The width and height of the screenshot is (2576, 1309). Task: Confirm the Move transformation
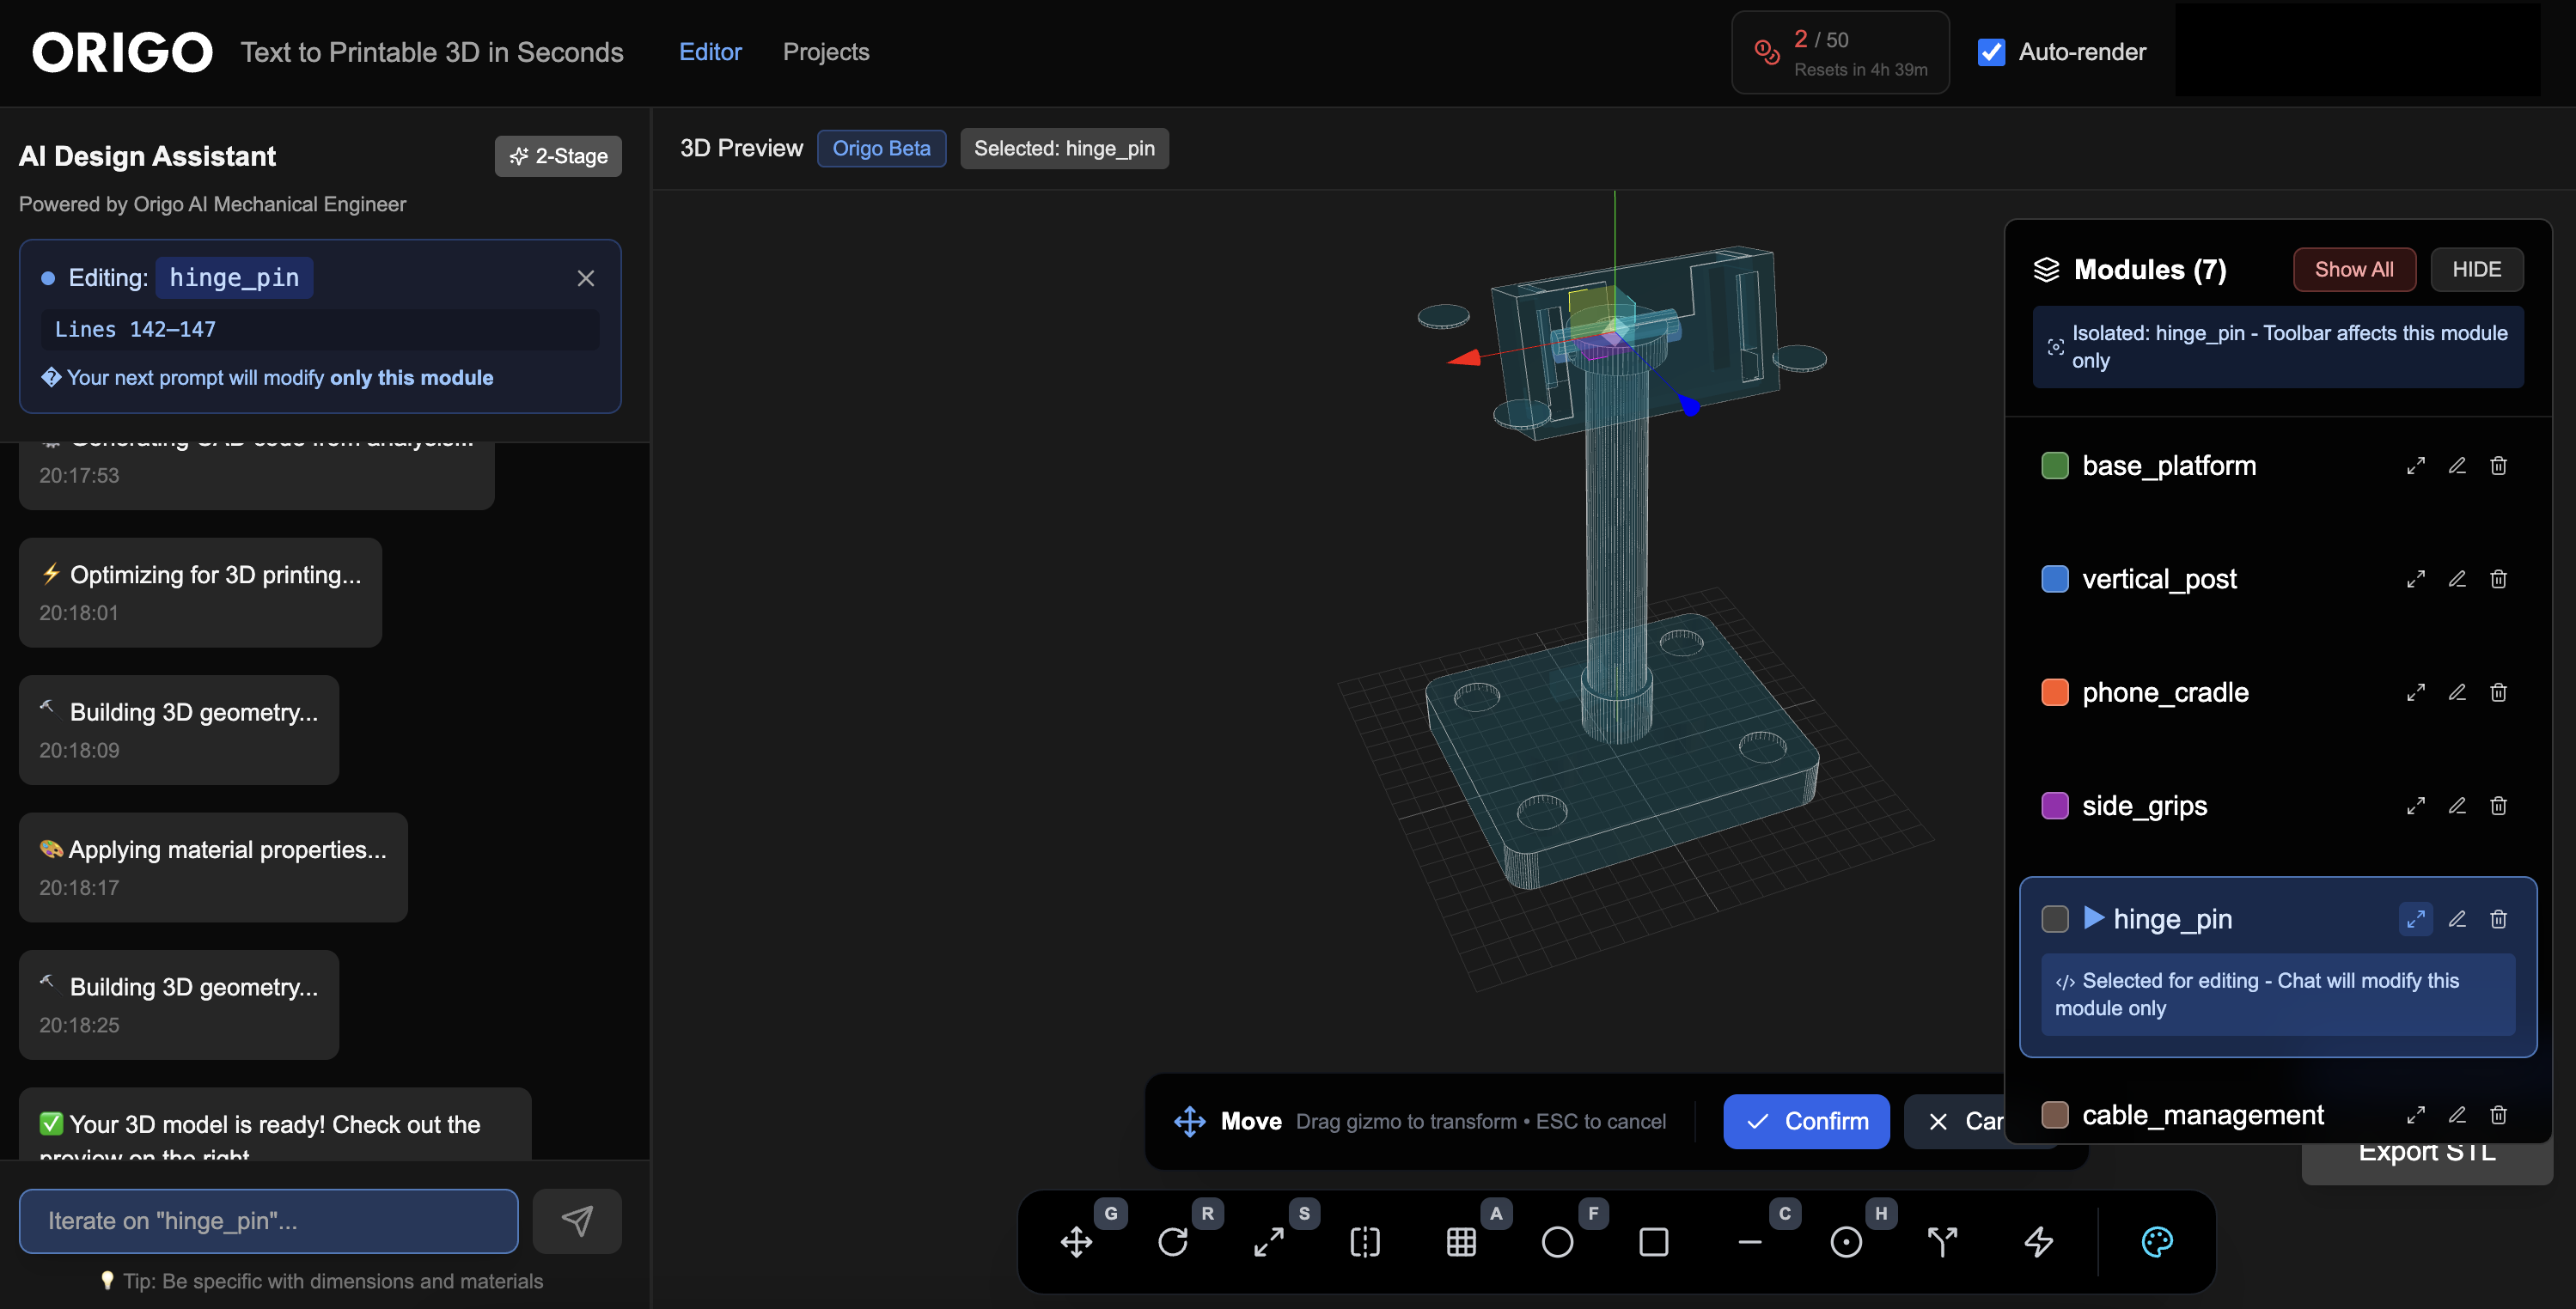1806,1121
